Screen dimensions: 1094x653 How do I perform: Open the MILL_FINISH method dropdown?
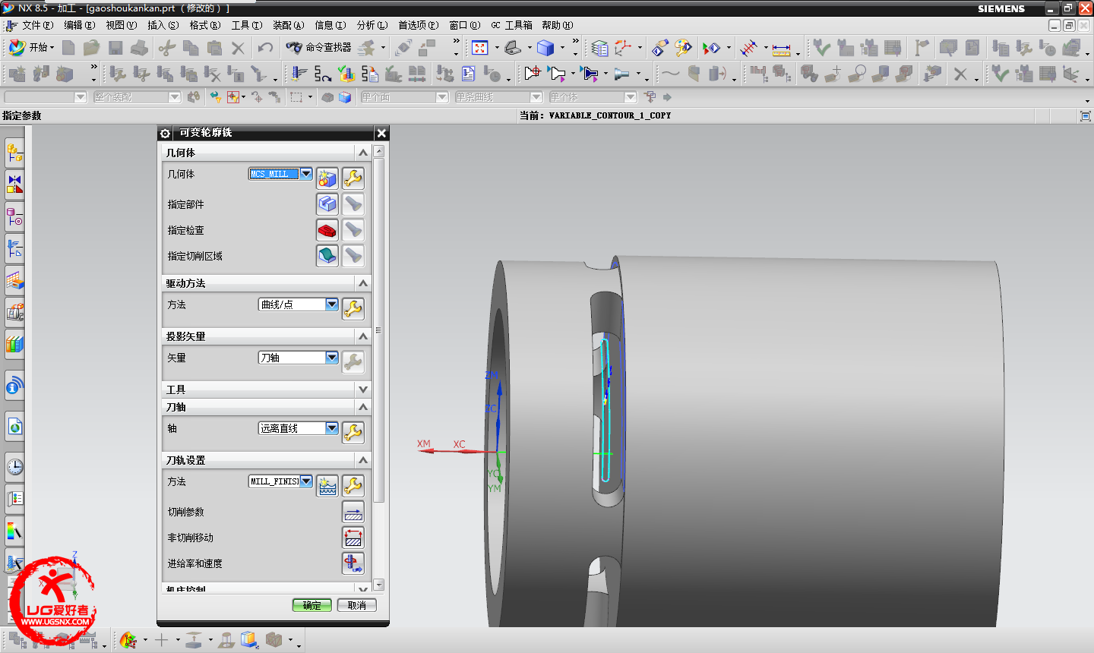tap(306, 481)
